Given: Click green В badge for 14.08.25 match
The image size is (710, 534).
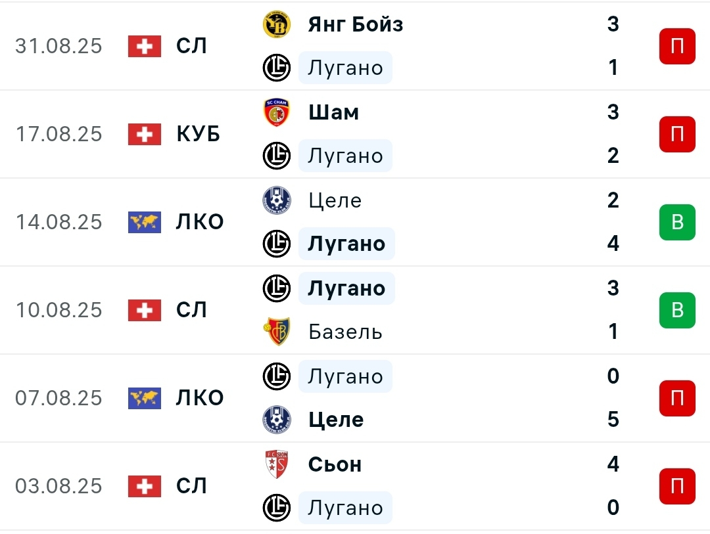Looking at the screenshot, I should [x=677, y=222].
